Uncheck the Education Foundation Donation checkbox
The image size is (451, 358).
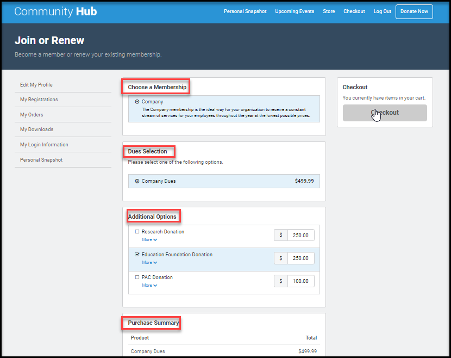(x=137, y=255)
